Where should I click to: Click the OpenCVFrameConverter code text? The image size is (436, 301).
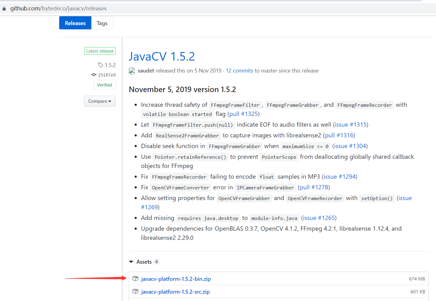181,188
